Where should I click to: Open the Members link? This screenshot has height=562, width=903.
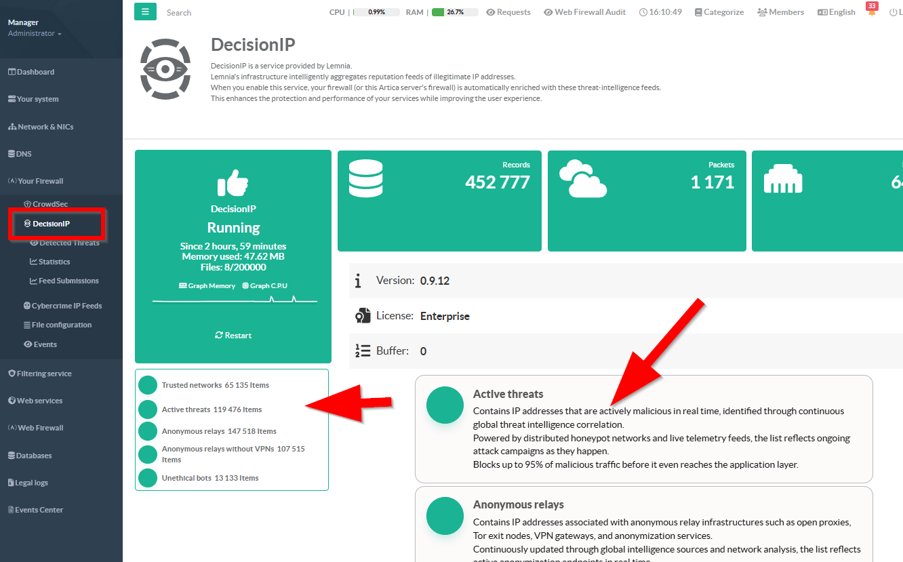pos(780,12)
